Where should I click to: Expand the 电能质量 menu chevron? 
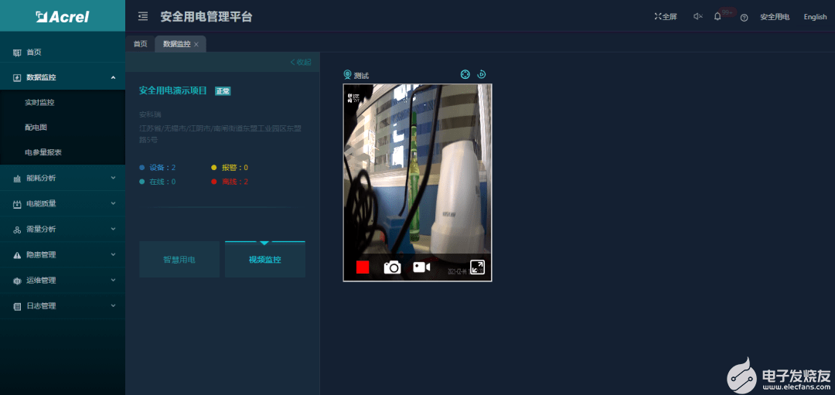pos(113,203)
